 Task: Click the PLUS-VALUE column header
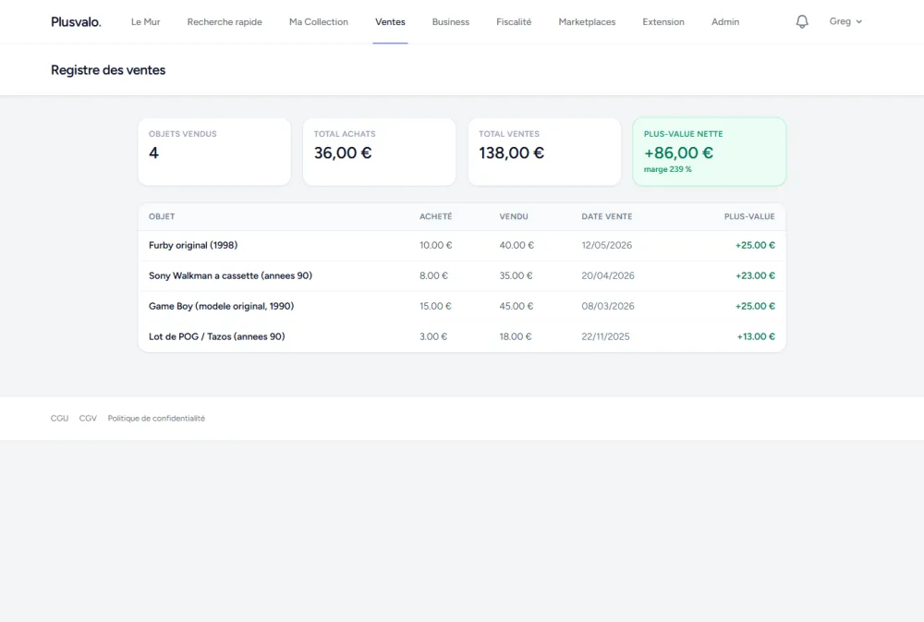[749, 216]
